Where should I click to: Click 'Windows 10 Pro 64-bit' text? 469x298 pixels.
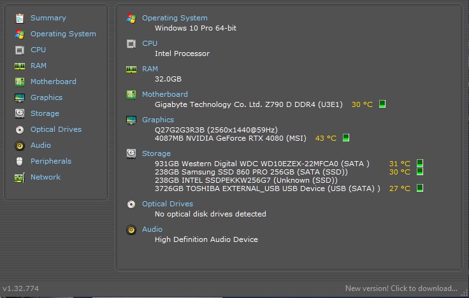196,28
